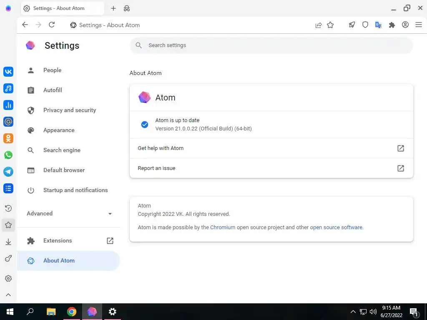Open the WhatsApp sidebar shortcut
Screen dimensions: 427x320
point(8,155)
